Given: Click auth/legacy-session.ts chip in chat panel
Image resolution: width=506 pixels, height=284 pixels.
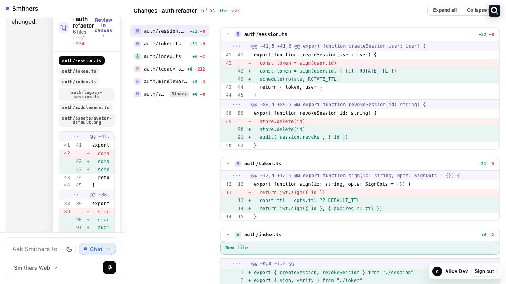Looking at the screenshot, I should pyautogui.click(x=87, y=95).
